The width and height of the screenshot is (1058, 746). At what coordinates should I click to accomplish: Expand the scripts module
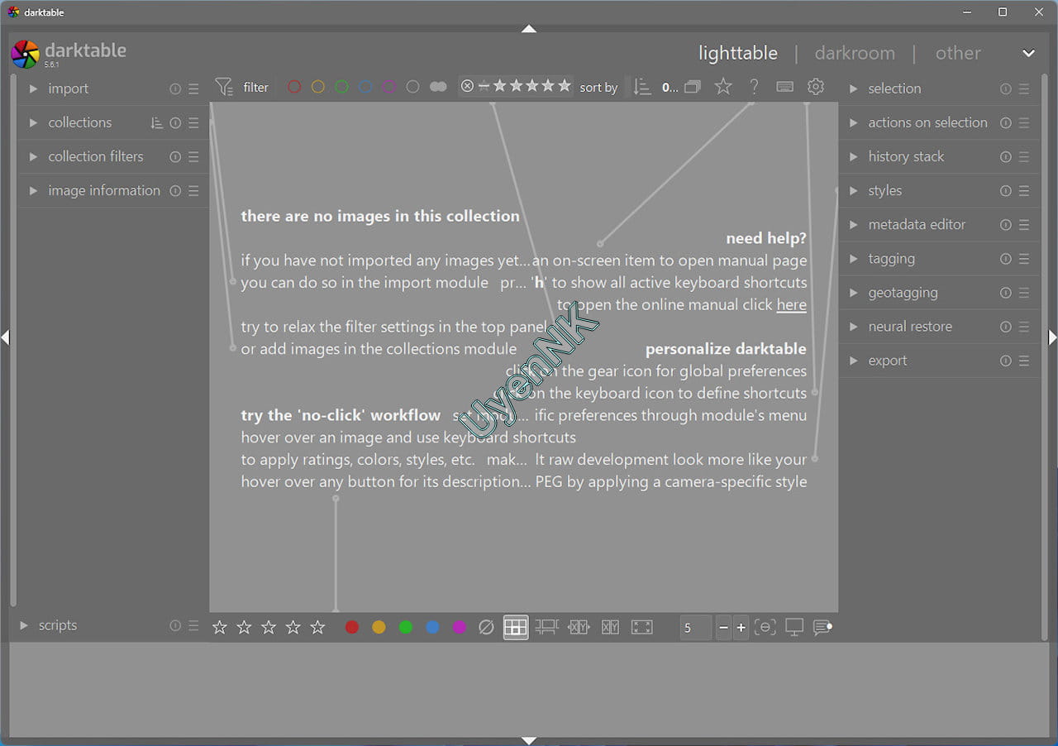pos(24,626)
